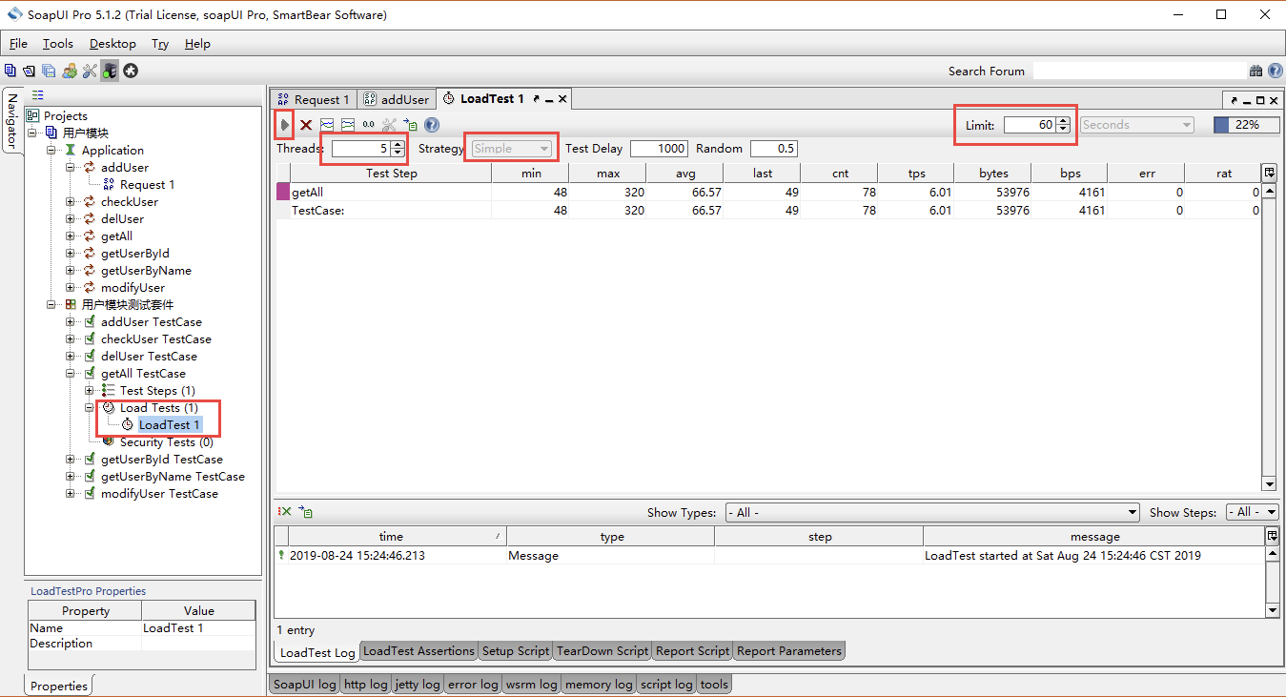This screenshot has height=697, width=1286.
Task: Open the Show Steps dropdown
Action: pyautogui.click(x=1253, y=512)
